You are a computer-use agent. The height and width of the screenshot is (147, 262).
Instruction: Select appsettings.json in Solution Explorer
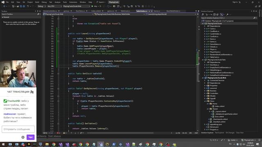(x=216, y=125)
